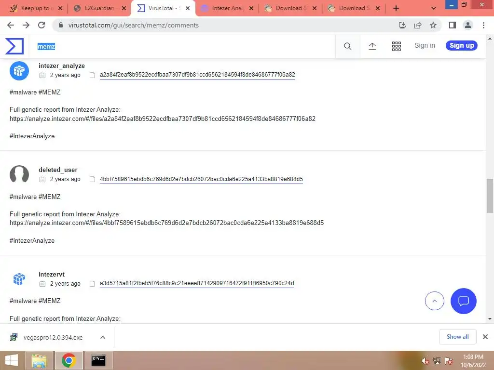This screenshot has height=370, width=494.
Task: Open Command Prompt from taskbar
Action: [98, 360]
